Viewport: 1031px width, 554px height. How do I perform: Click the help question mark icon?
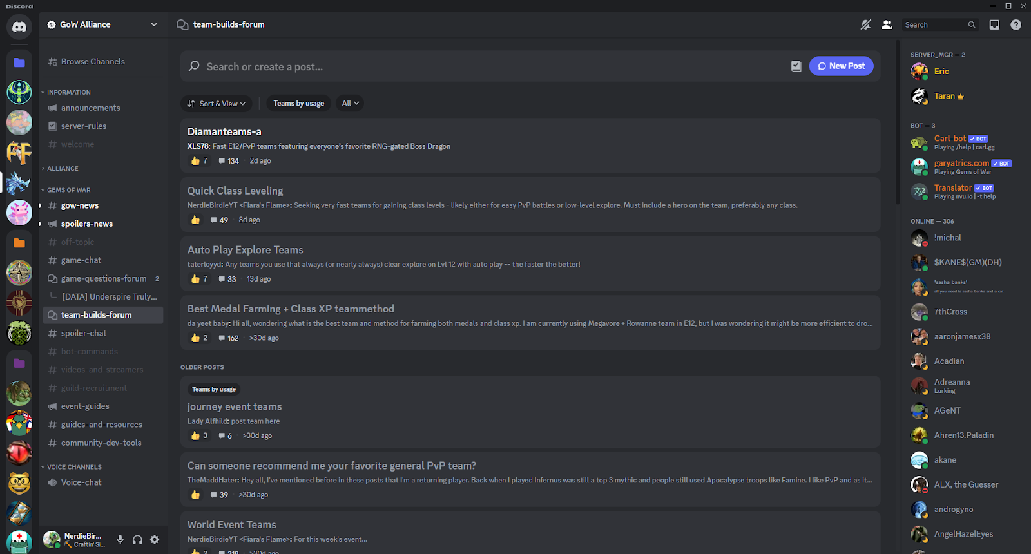(1016, 24)
